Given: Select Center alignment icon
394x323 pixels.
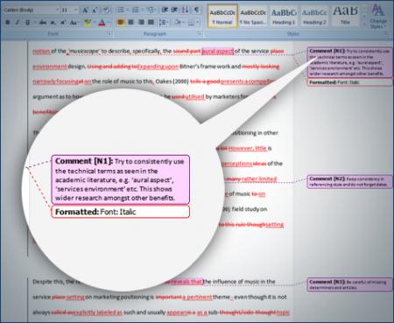Looking at the screenshot, I should point(130,22).
